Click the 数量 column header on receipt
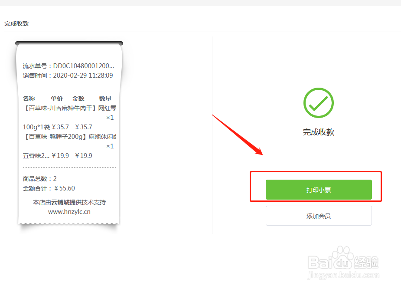 (x=105, y=99)
